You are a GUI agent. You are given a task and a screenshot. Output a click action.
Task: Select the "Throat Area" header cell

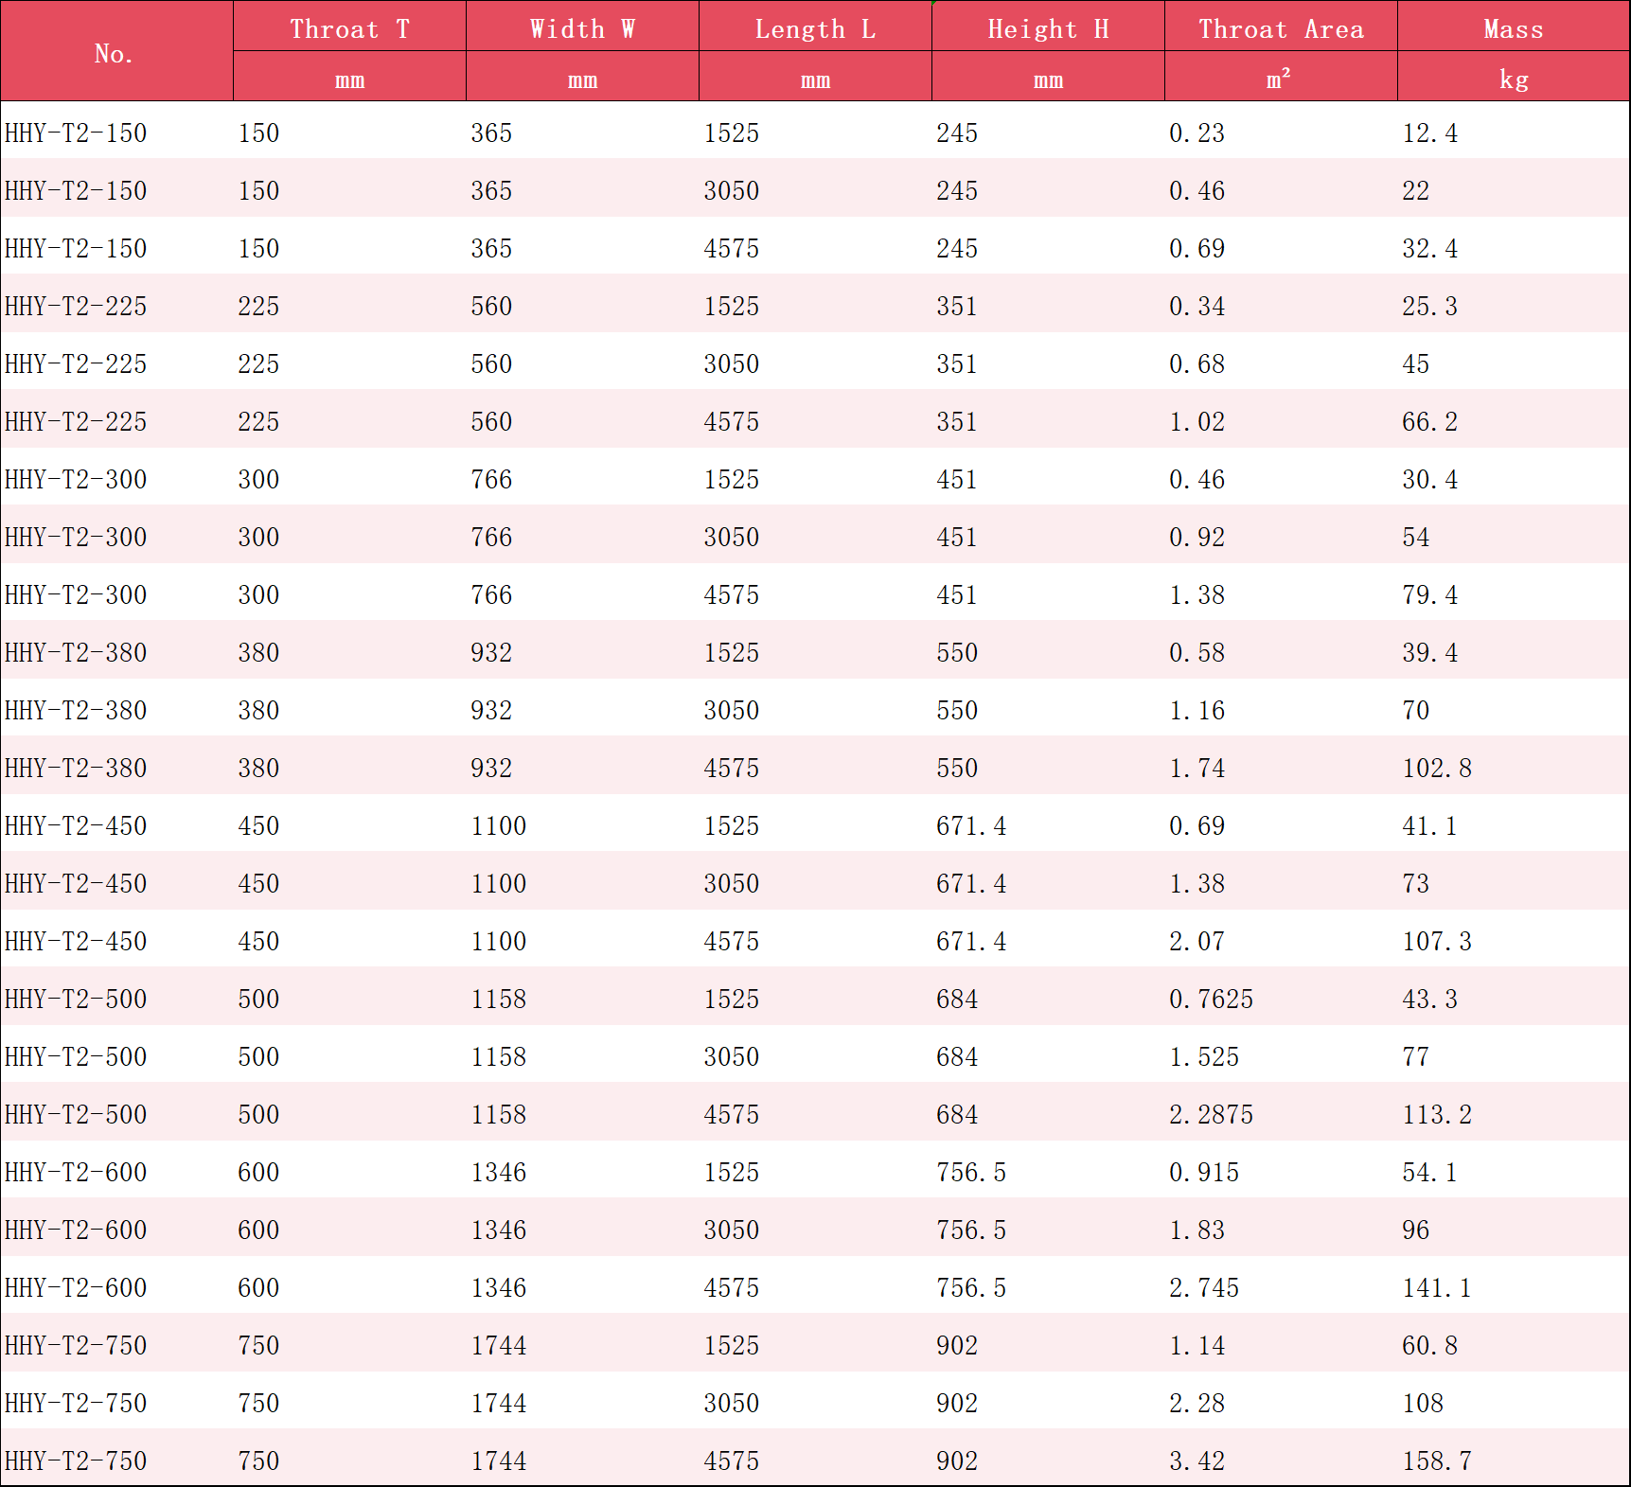click(x=1281, y=29)
